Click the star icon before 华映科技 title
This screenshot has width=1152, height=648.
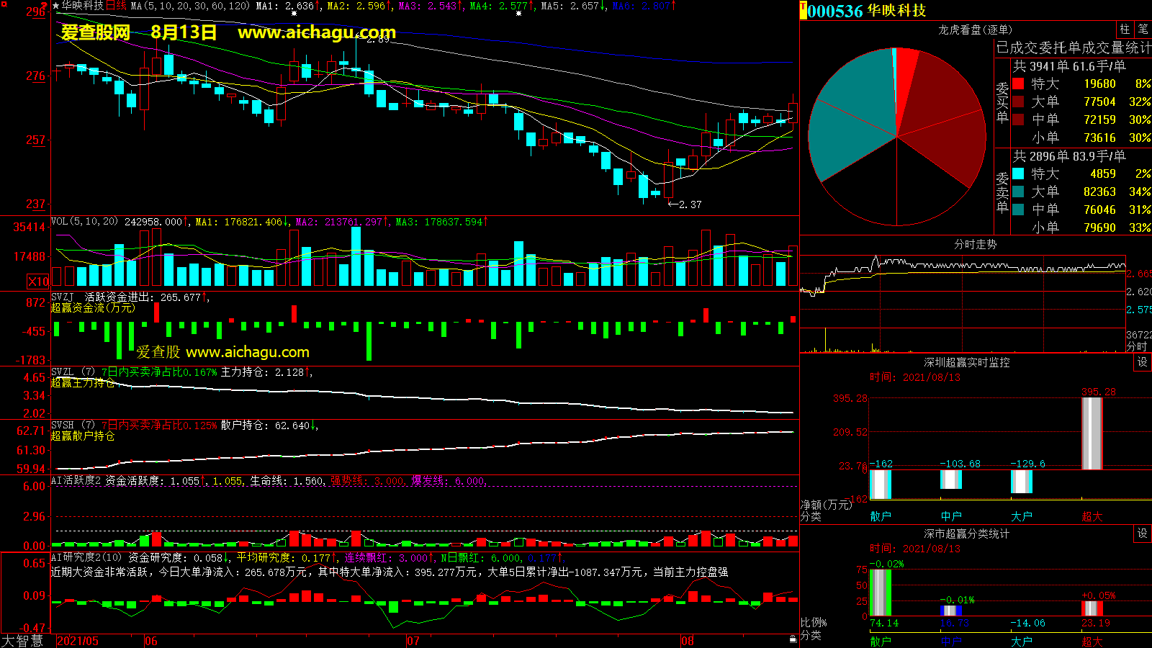(55, 6)
